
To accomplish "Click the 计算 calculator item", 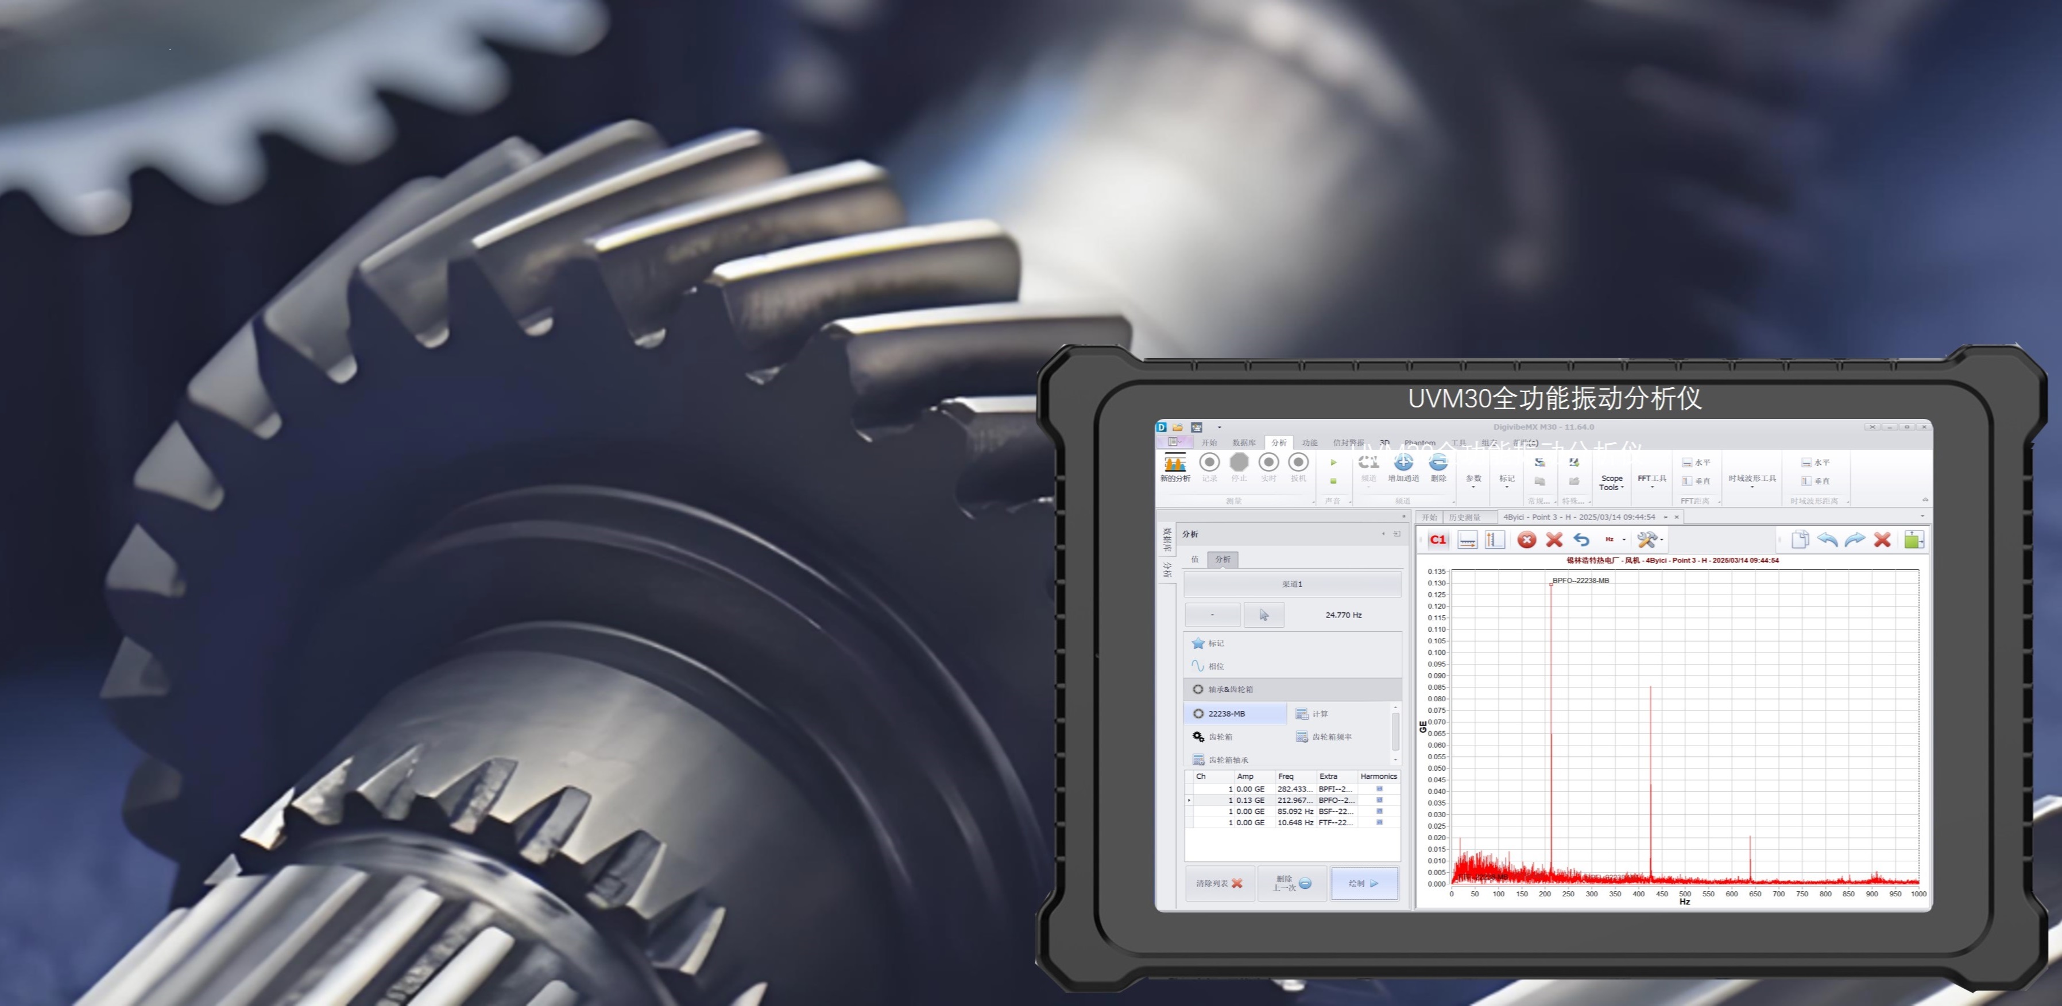I will pos(1312,713).
